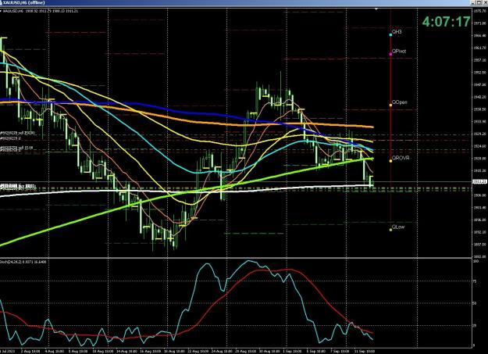488x354 pixels.
Task: Restore down the XAUUSD chart window
Action: (479, 2)
